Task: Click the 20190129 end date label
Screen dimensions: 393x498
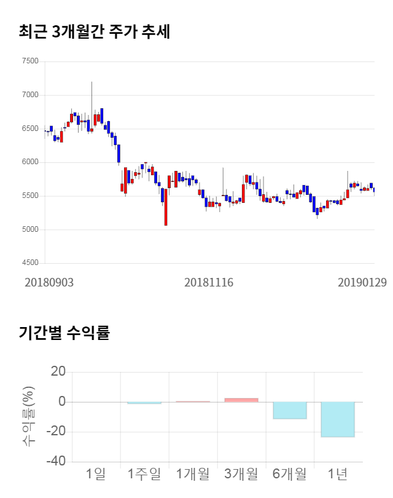Action: (362, 283)
